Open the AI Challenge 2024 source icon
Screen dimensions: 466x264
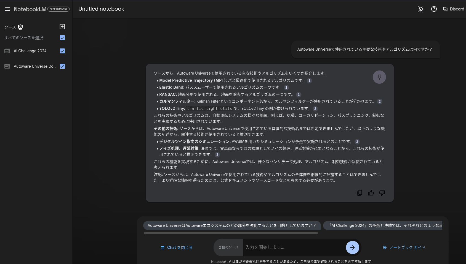(7, 51)
